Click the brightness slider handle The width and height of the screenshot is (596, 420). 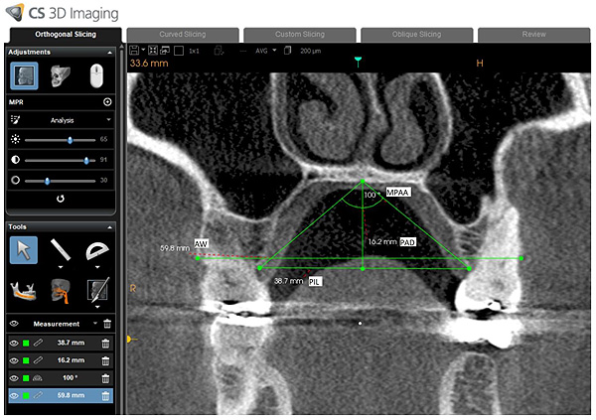click(x=70, y=140)
